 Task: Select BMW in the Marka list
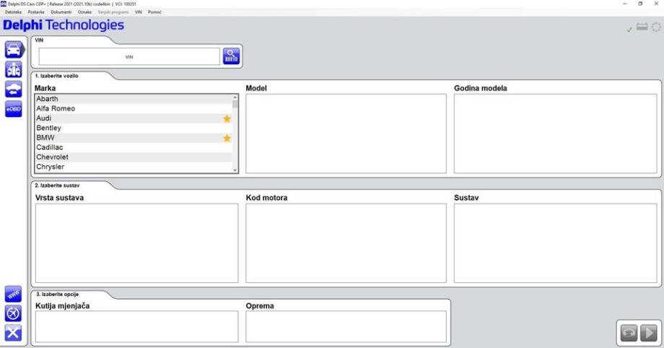tap(134, 138)
